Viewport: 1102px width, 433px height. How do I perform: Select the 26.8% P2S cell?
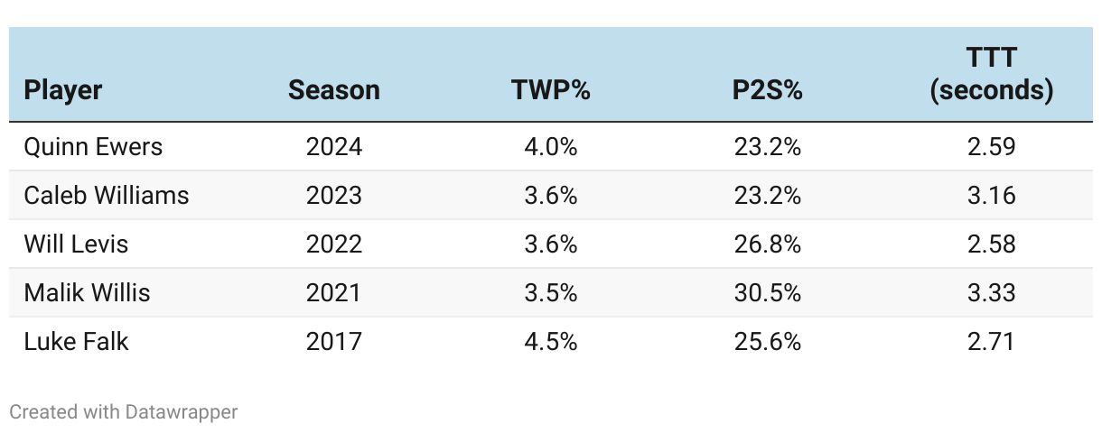768,244
